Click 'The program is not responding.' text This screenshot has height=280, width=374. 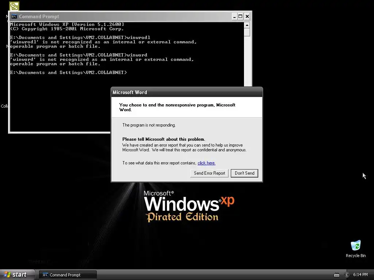(x=149, y=125)
